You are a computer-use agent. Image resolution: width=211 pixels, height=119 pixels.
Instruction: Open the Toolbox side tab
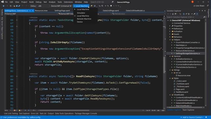coord(2,13)
